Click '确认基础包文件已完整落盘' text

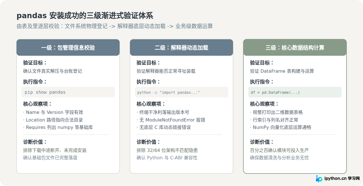[50, 158]
